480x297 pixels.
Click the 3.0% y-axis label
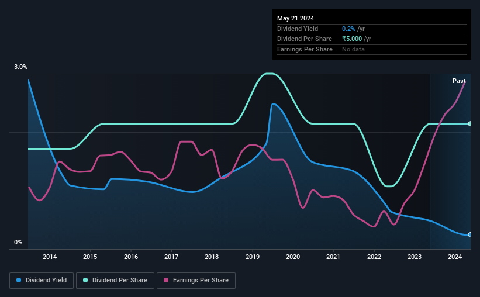[20, 67]
